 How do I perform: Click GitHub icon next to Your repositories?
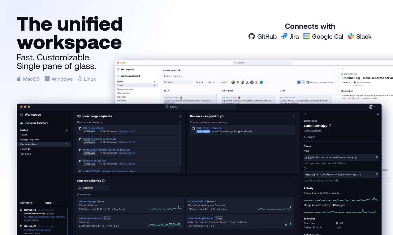pos(103,181)
